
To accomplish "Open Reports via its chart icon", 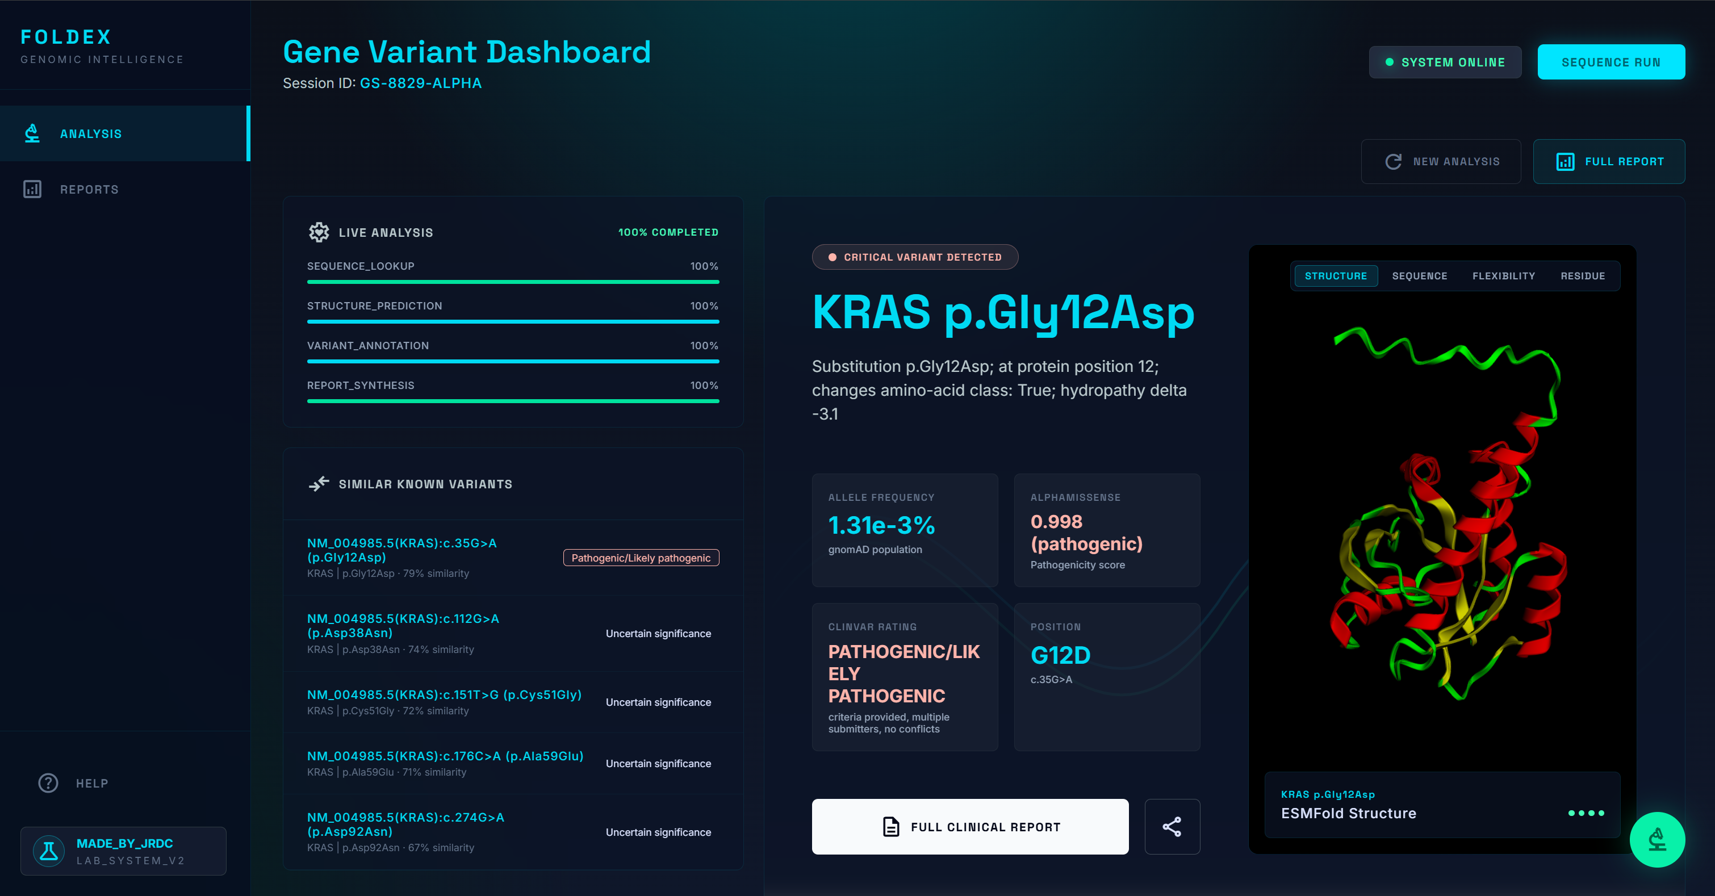I will tap(32, 189).
